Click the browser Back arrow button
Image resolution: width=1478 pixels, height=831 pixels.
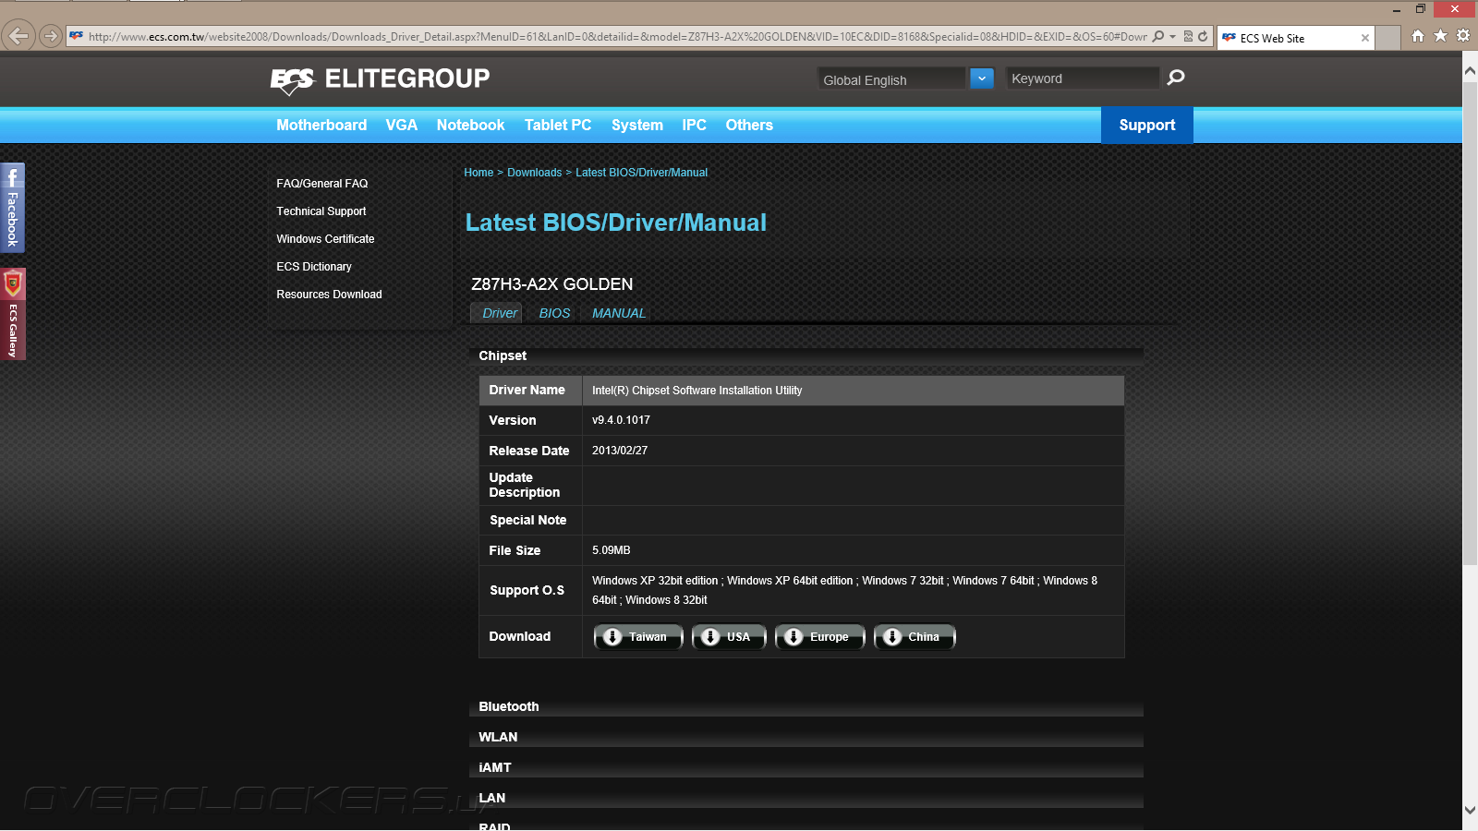tap(18, 36)
